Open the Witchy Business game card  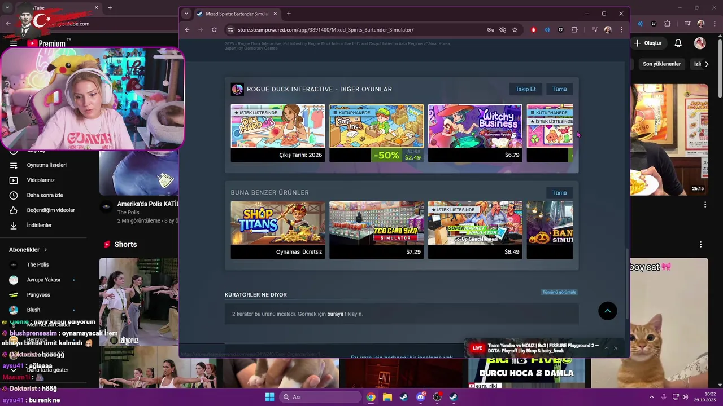[x=474, y=133]
